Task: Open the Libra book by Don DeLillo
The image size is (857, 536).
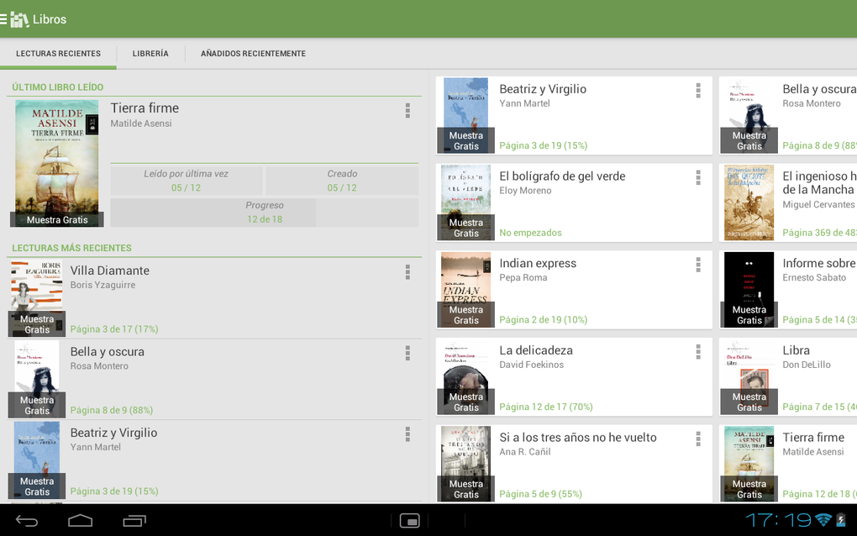Action: point(788,377)
